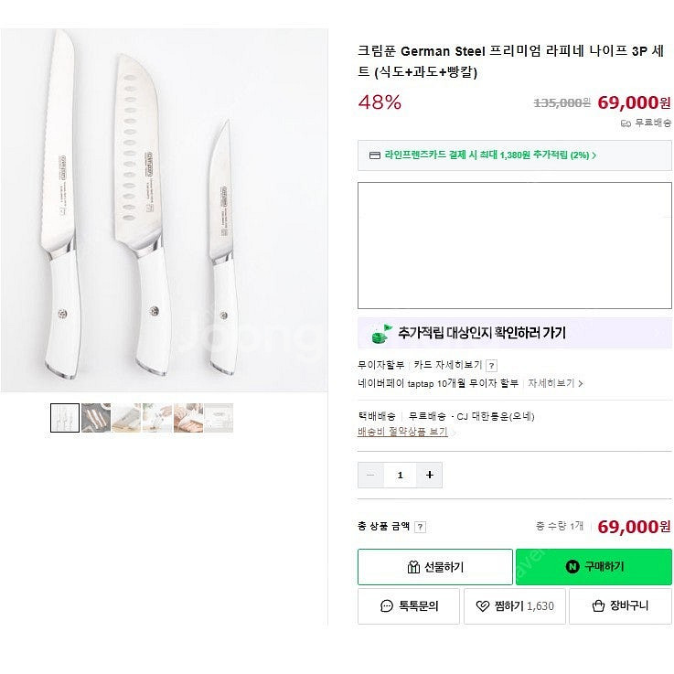Click the quantity input field

pyautogui.click(x=400, y=475)
